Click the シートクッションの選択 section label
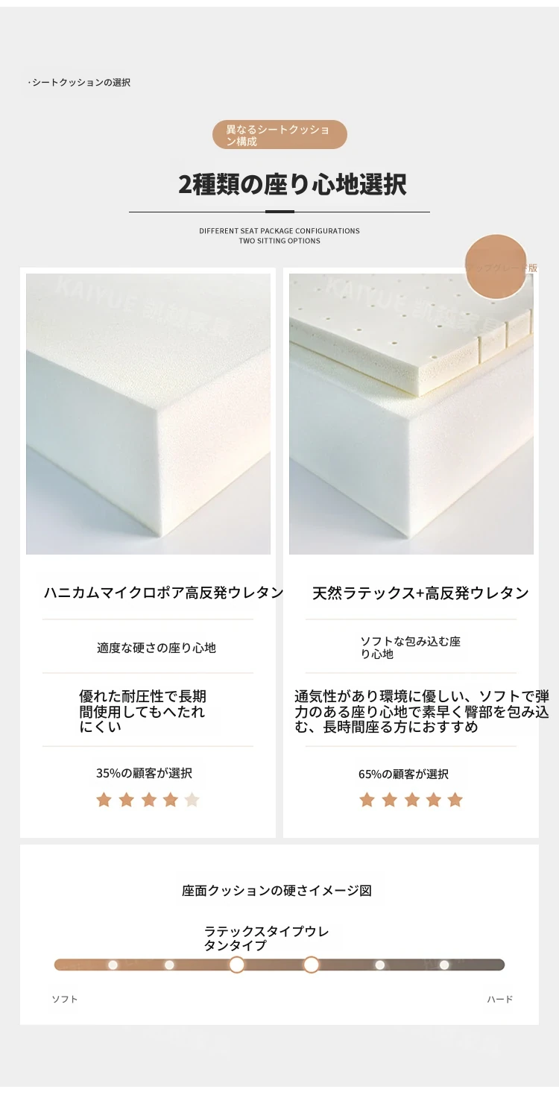 point(79,83)
